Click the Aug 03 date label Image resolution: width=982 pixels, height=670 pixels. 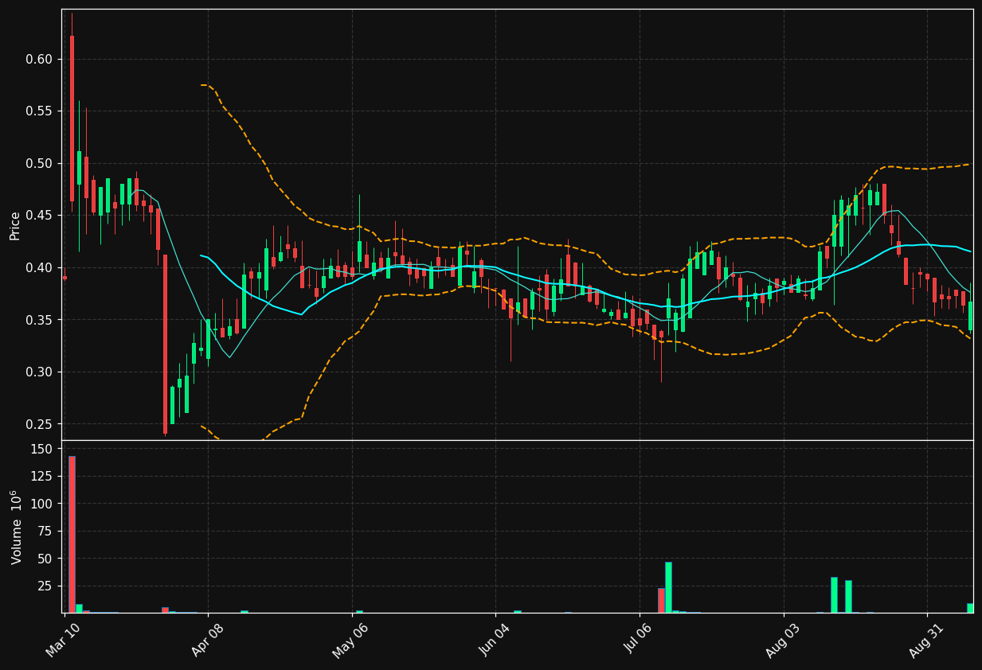[x=782, y=640]
